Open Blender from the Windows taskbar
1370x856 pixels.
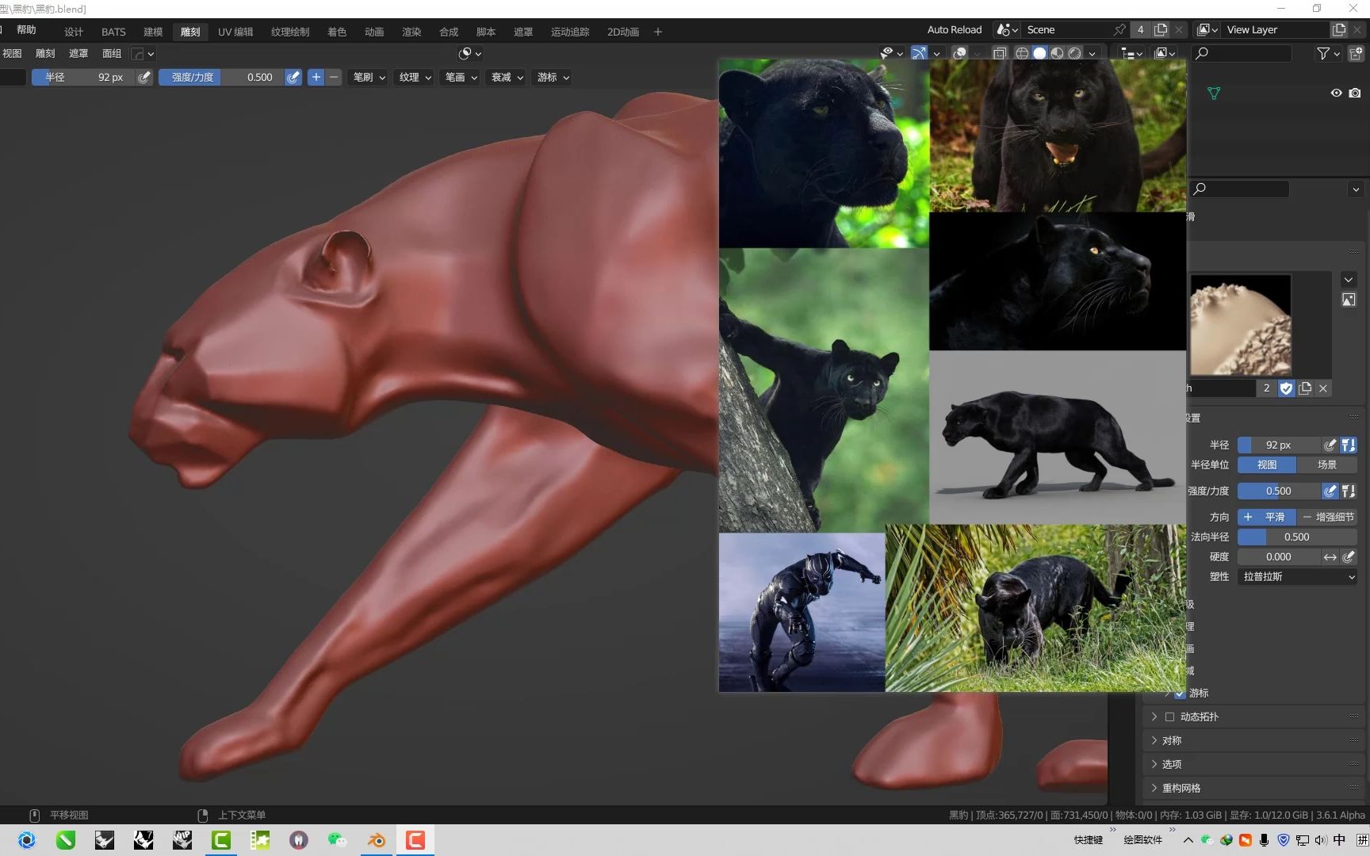[377, 840]
